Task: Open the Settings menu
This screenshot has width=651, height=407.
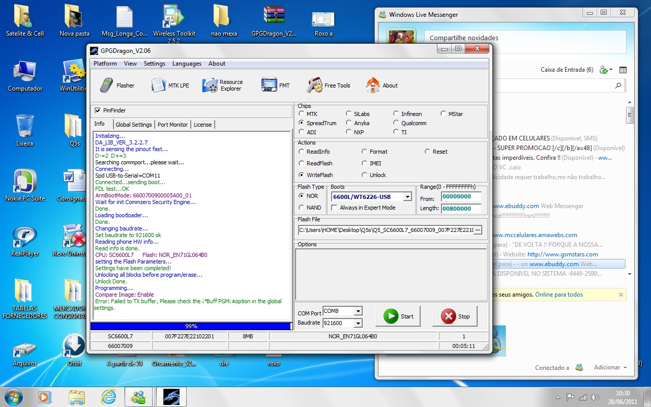Action: coord(155,64)
